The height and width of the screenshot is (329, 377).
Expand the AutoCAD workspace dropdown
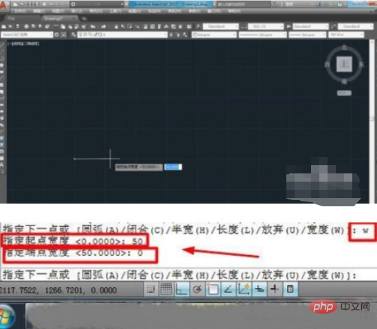pyautogui.click(x=27, y=35)
